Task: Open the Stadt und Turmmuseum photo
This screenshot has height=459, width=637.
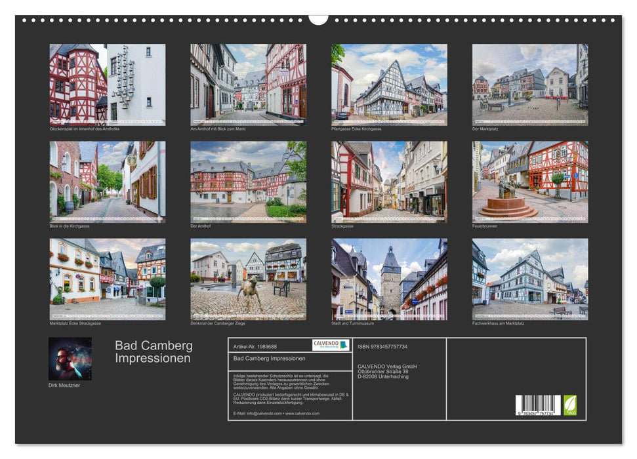Action: (389, 279)
